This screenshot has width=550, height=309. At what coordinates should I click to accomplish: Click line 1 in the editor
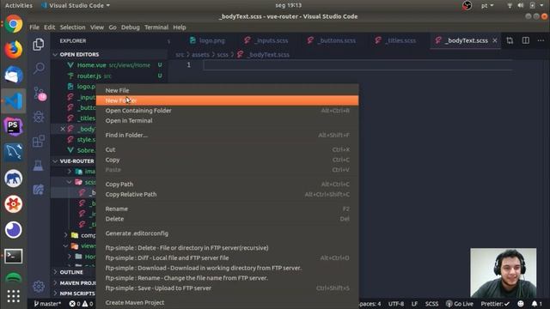click(x=357, y=65)
